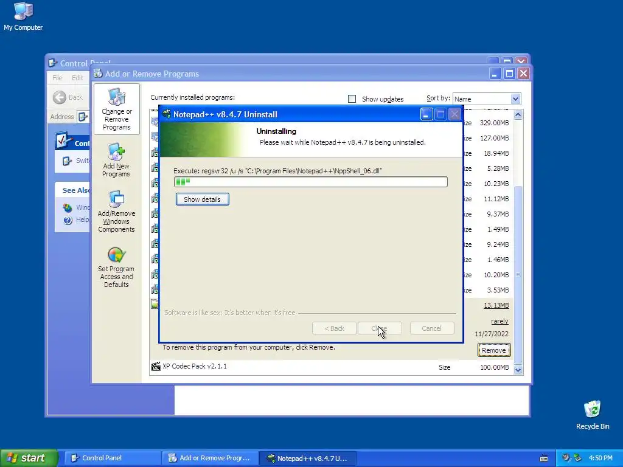Screen dimensions: 623x467
Task: Click the Help question mark icon in See Also
Action: click(x=68, y=220)
